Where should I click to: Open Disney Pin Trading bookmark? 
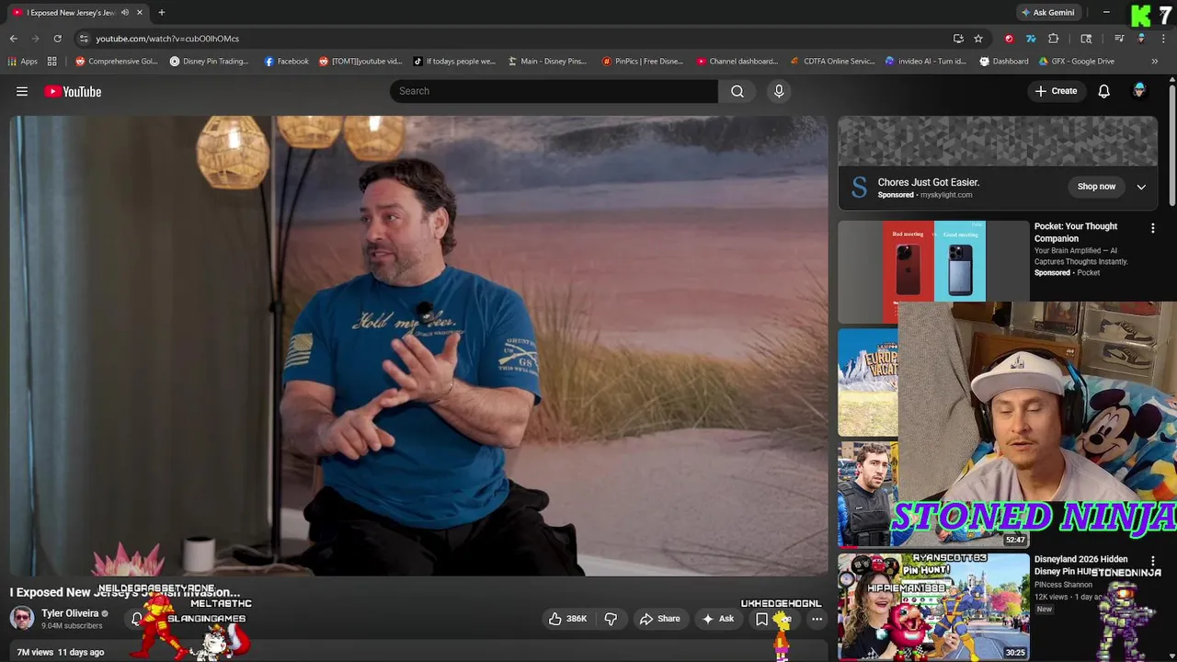(209, 62)
